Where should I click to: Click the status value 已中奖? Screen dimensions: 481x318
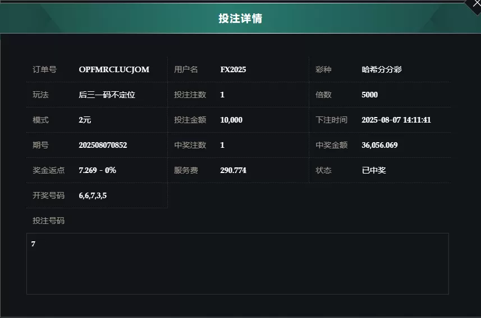[x=374, y=170]
